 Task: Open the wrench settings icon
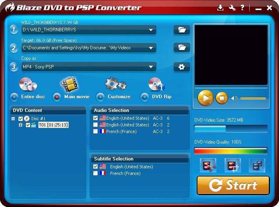pos(232,8)
